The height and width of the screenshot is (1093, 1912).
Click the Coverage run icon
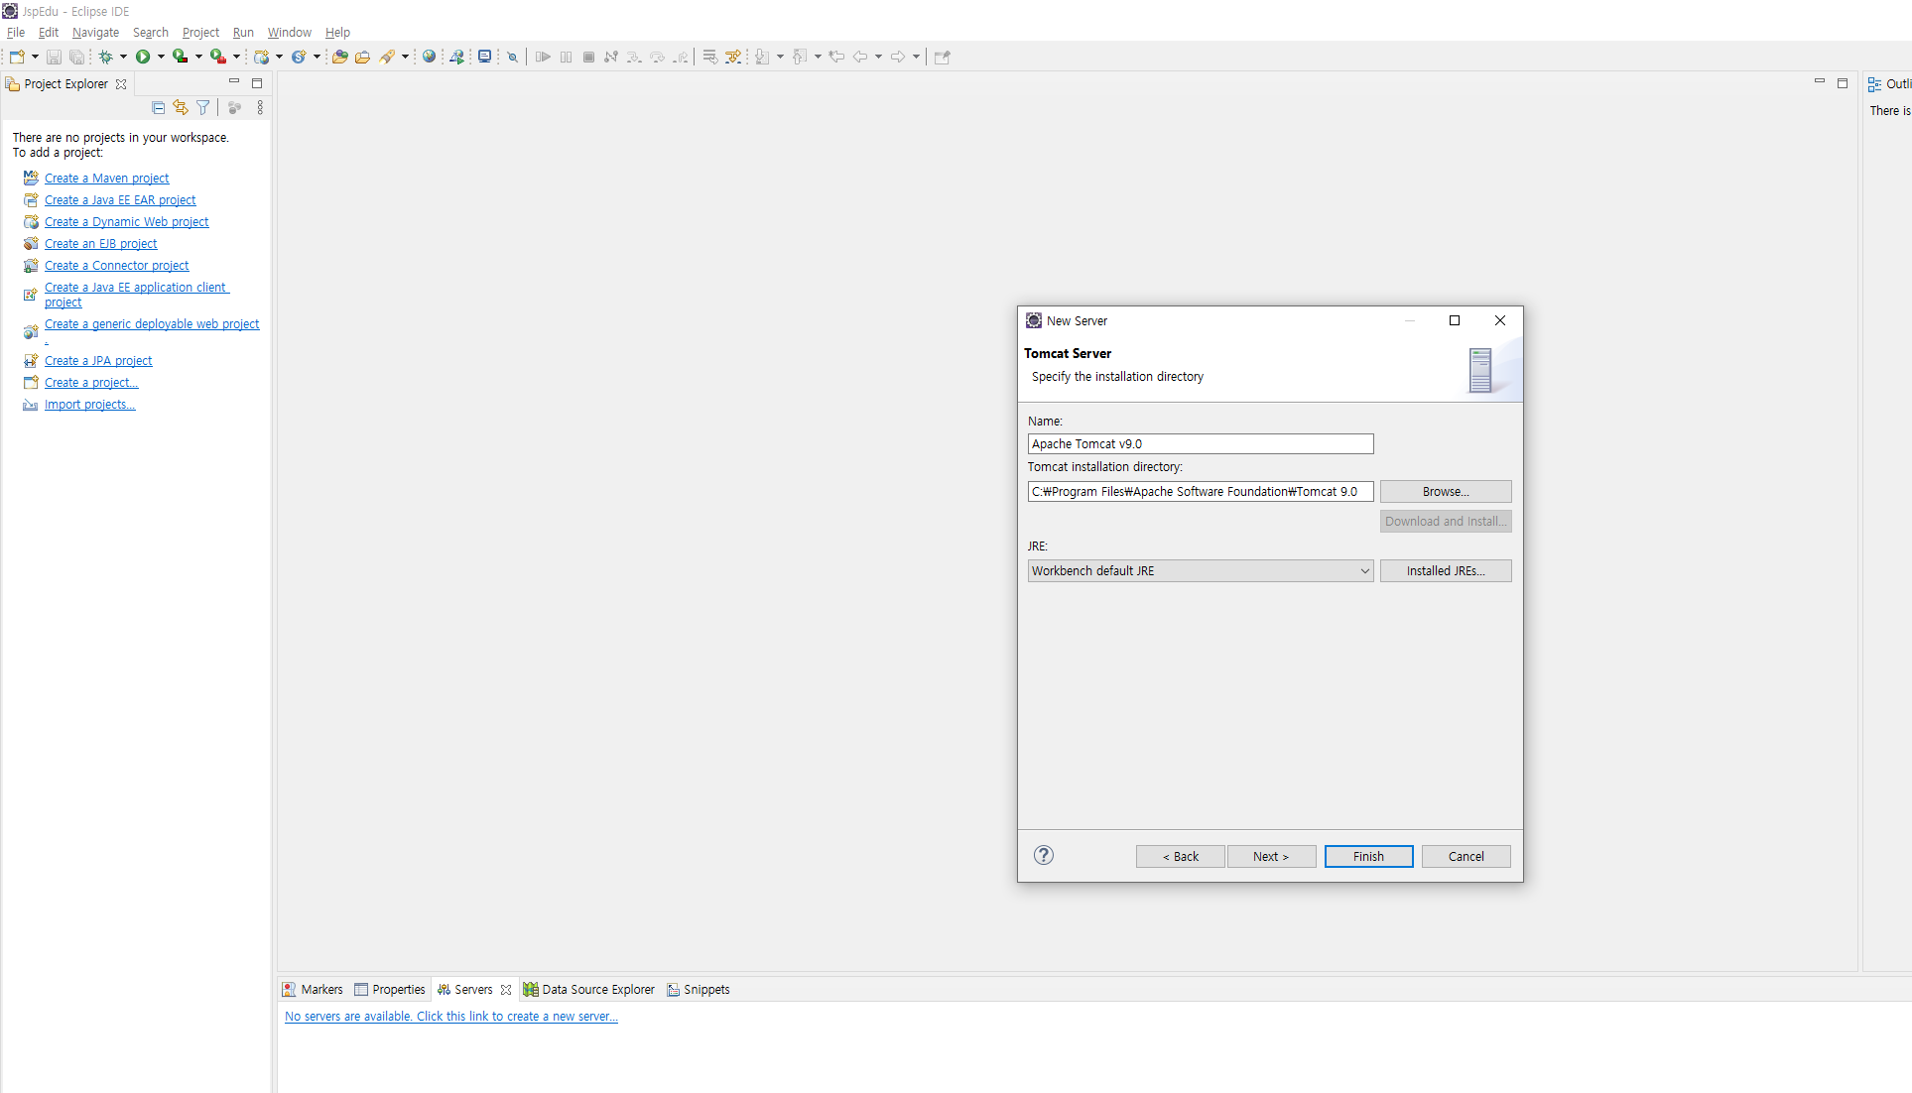pos(180,57)
